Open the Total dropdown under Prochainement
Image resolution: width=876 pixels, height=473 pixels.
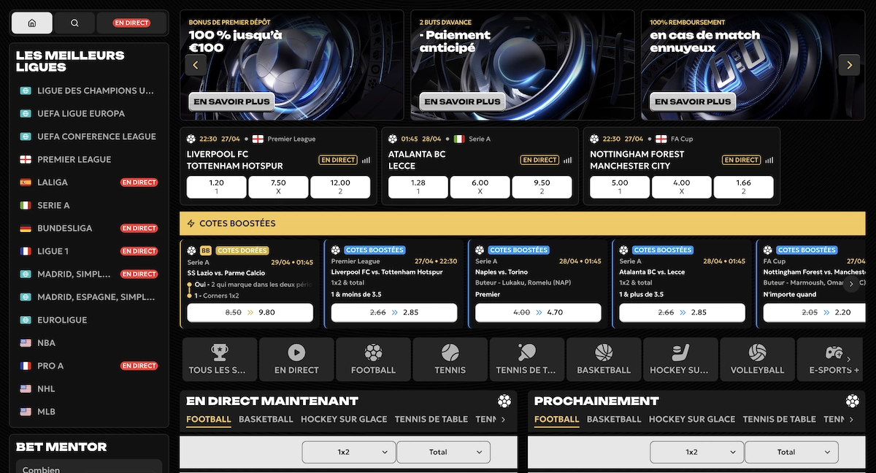point(791,452)
